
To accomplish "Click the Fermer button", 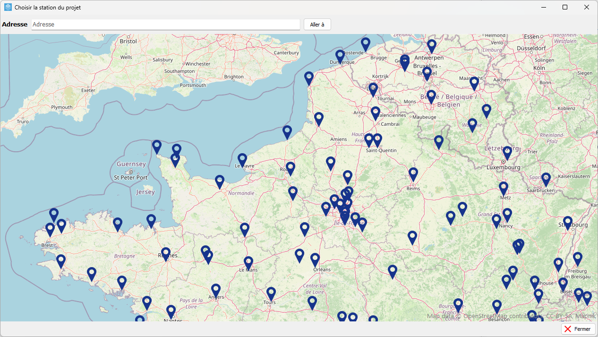I will coord(578,329).
